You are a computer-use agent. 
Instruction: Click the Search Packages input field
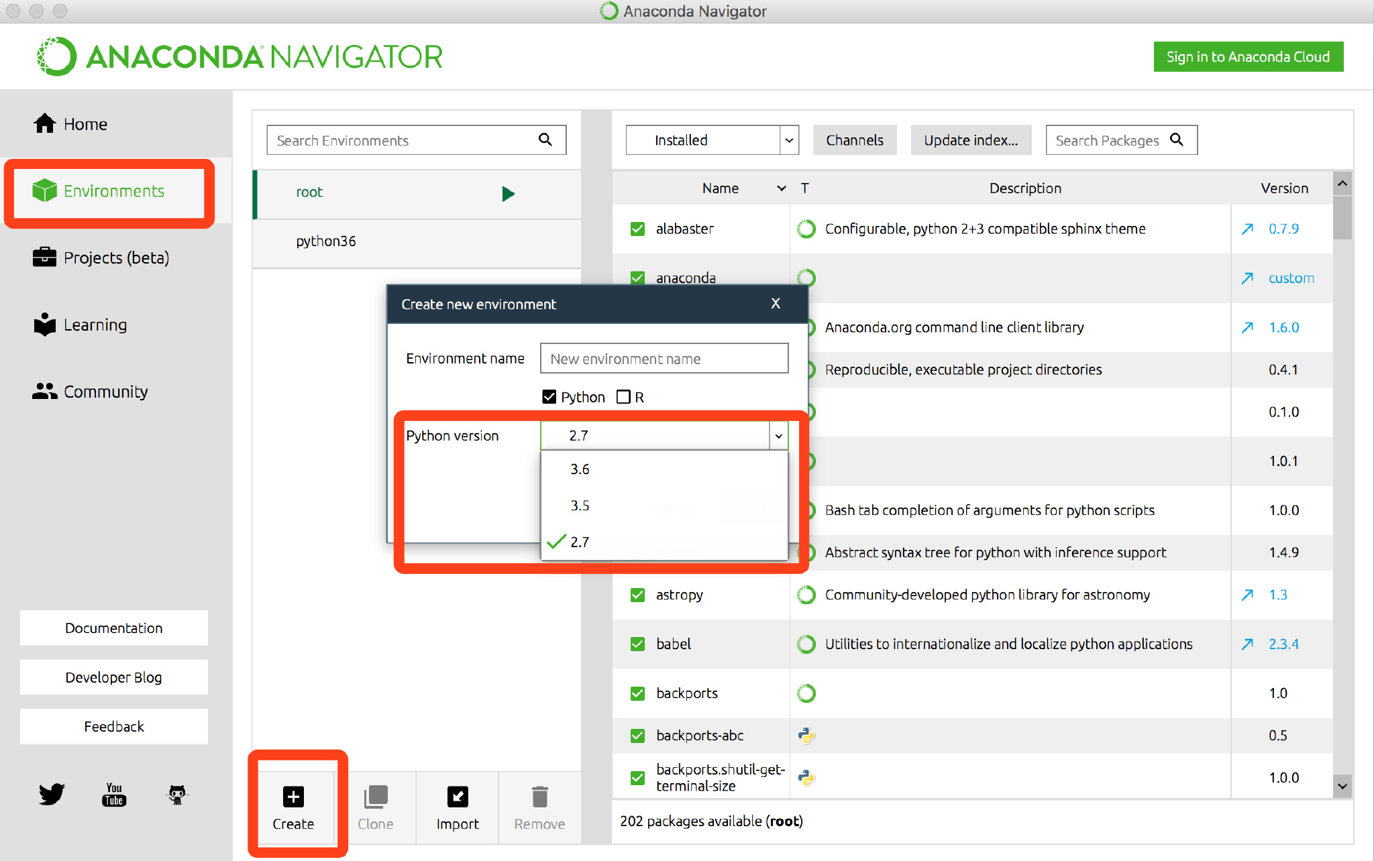point(1121,140)
